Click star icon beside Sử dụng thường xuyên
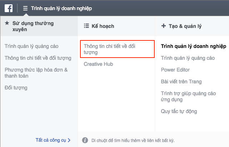Image resolution: width=229 pixels, height=147 pixels. [7, 24]
